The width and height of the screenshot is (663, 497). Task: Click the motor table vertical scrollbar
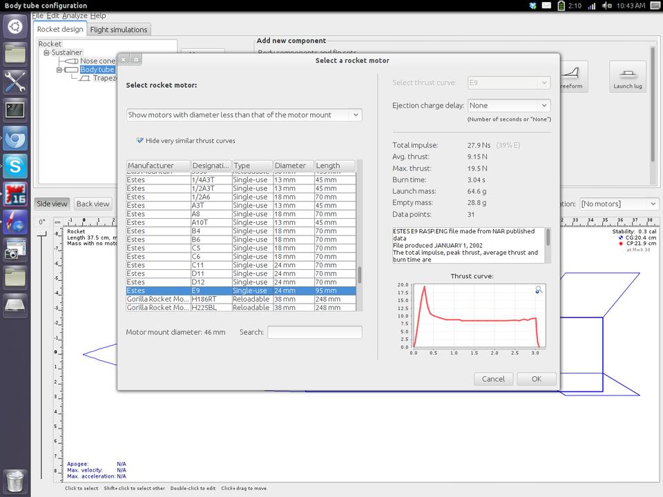coord(359,275)
